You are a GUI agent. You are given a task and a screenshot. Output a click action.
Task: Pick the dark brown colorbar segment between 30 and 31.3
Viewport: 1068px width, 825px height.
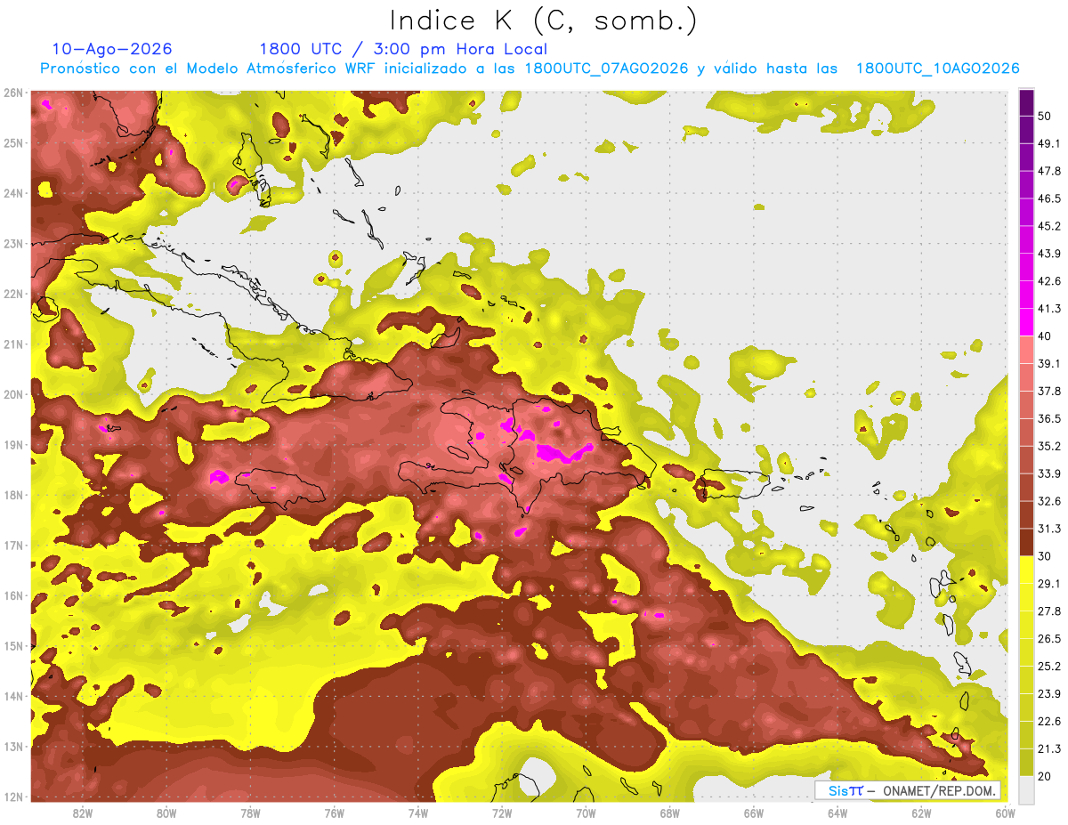pos(1025,542)
